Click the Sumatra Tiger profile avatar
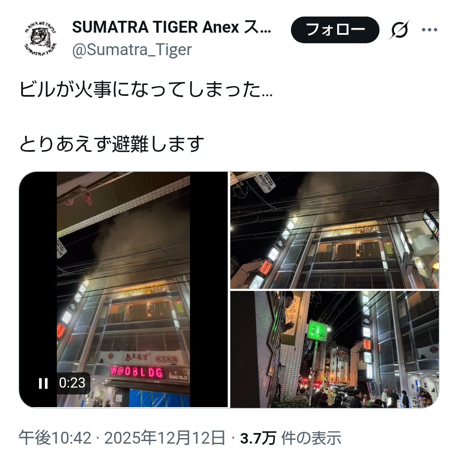Viewport: 458px width, 461px height. tap(40, 39)
